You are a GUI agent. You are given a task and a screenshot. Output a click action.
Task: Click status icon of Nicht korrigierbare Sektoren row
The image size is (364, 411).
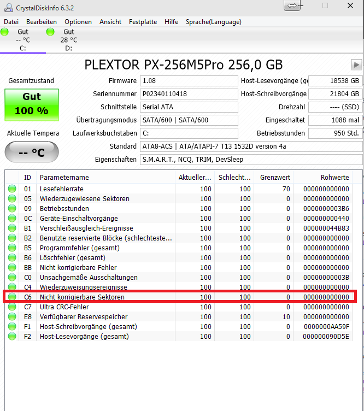click(x=12, y=297)
